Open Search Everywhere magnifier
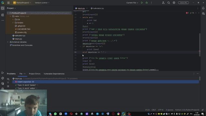The height and width of the screenshot is (116, 206). tap(169, 3)
